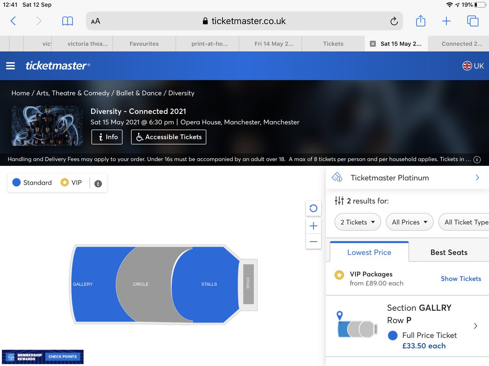
Task: Tap the Wi-Fi status icon
Action: (449, 5)
